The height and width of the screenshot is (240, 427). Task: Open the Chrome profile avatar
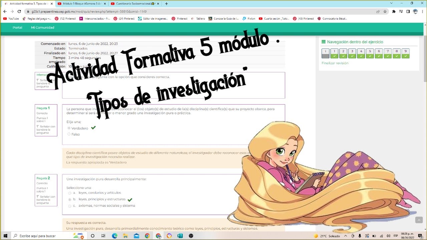pyautogui.click(x=415, y=11)
